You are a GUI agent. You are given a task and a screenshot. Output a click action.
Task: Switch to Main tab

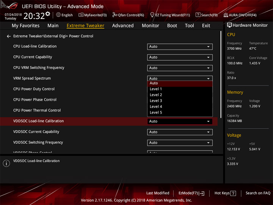click(x=53, y=26)
